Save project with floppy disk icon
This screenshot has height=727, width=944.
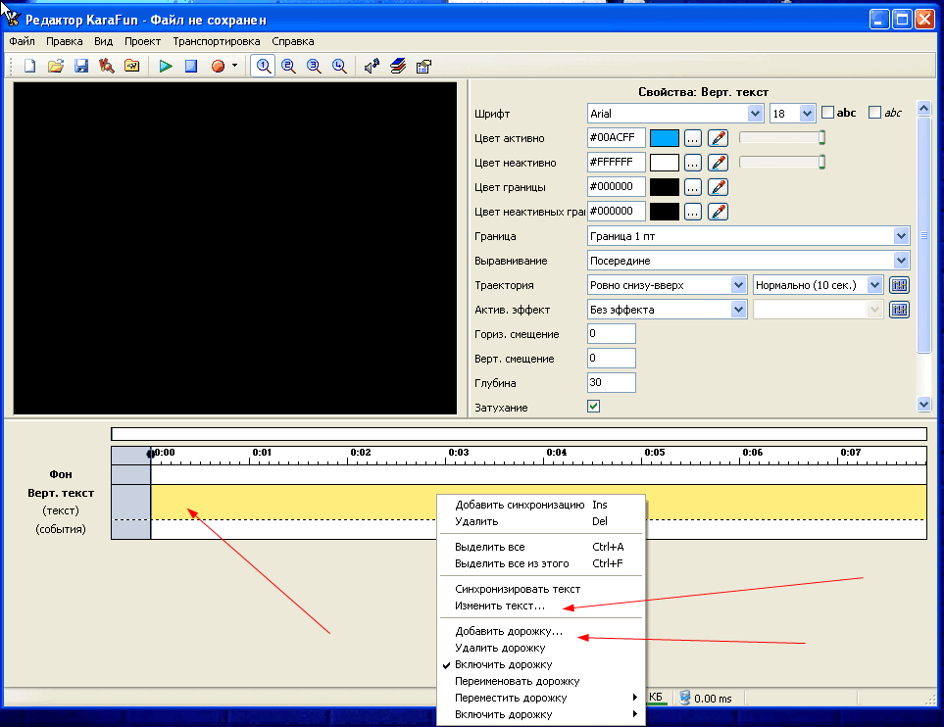81,67
